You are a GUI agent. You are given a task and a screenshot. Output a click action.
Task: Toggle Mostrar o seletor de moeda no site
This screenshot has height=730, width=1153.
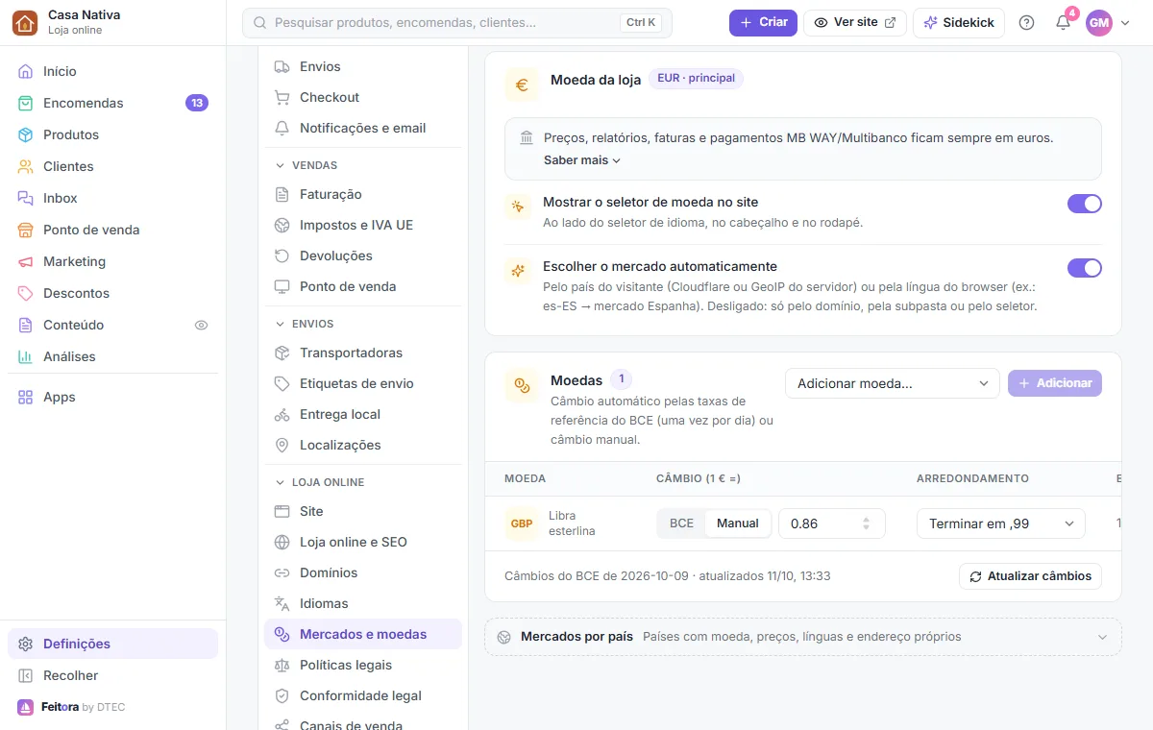click(x=1085, y=204)
